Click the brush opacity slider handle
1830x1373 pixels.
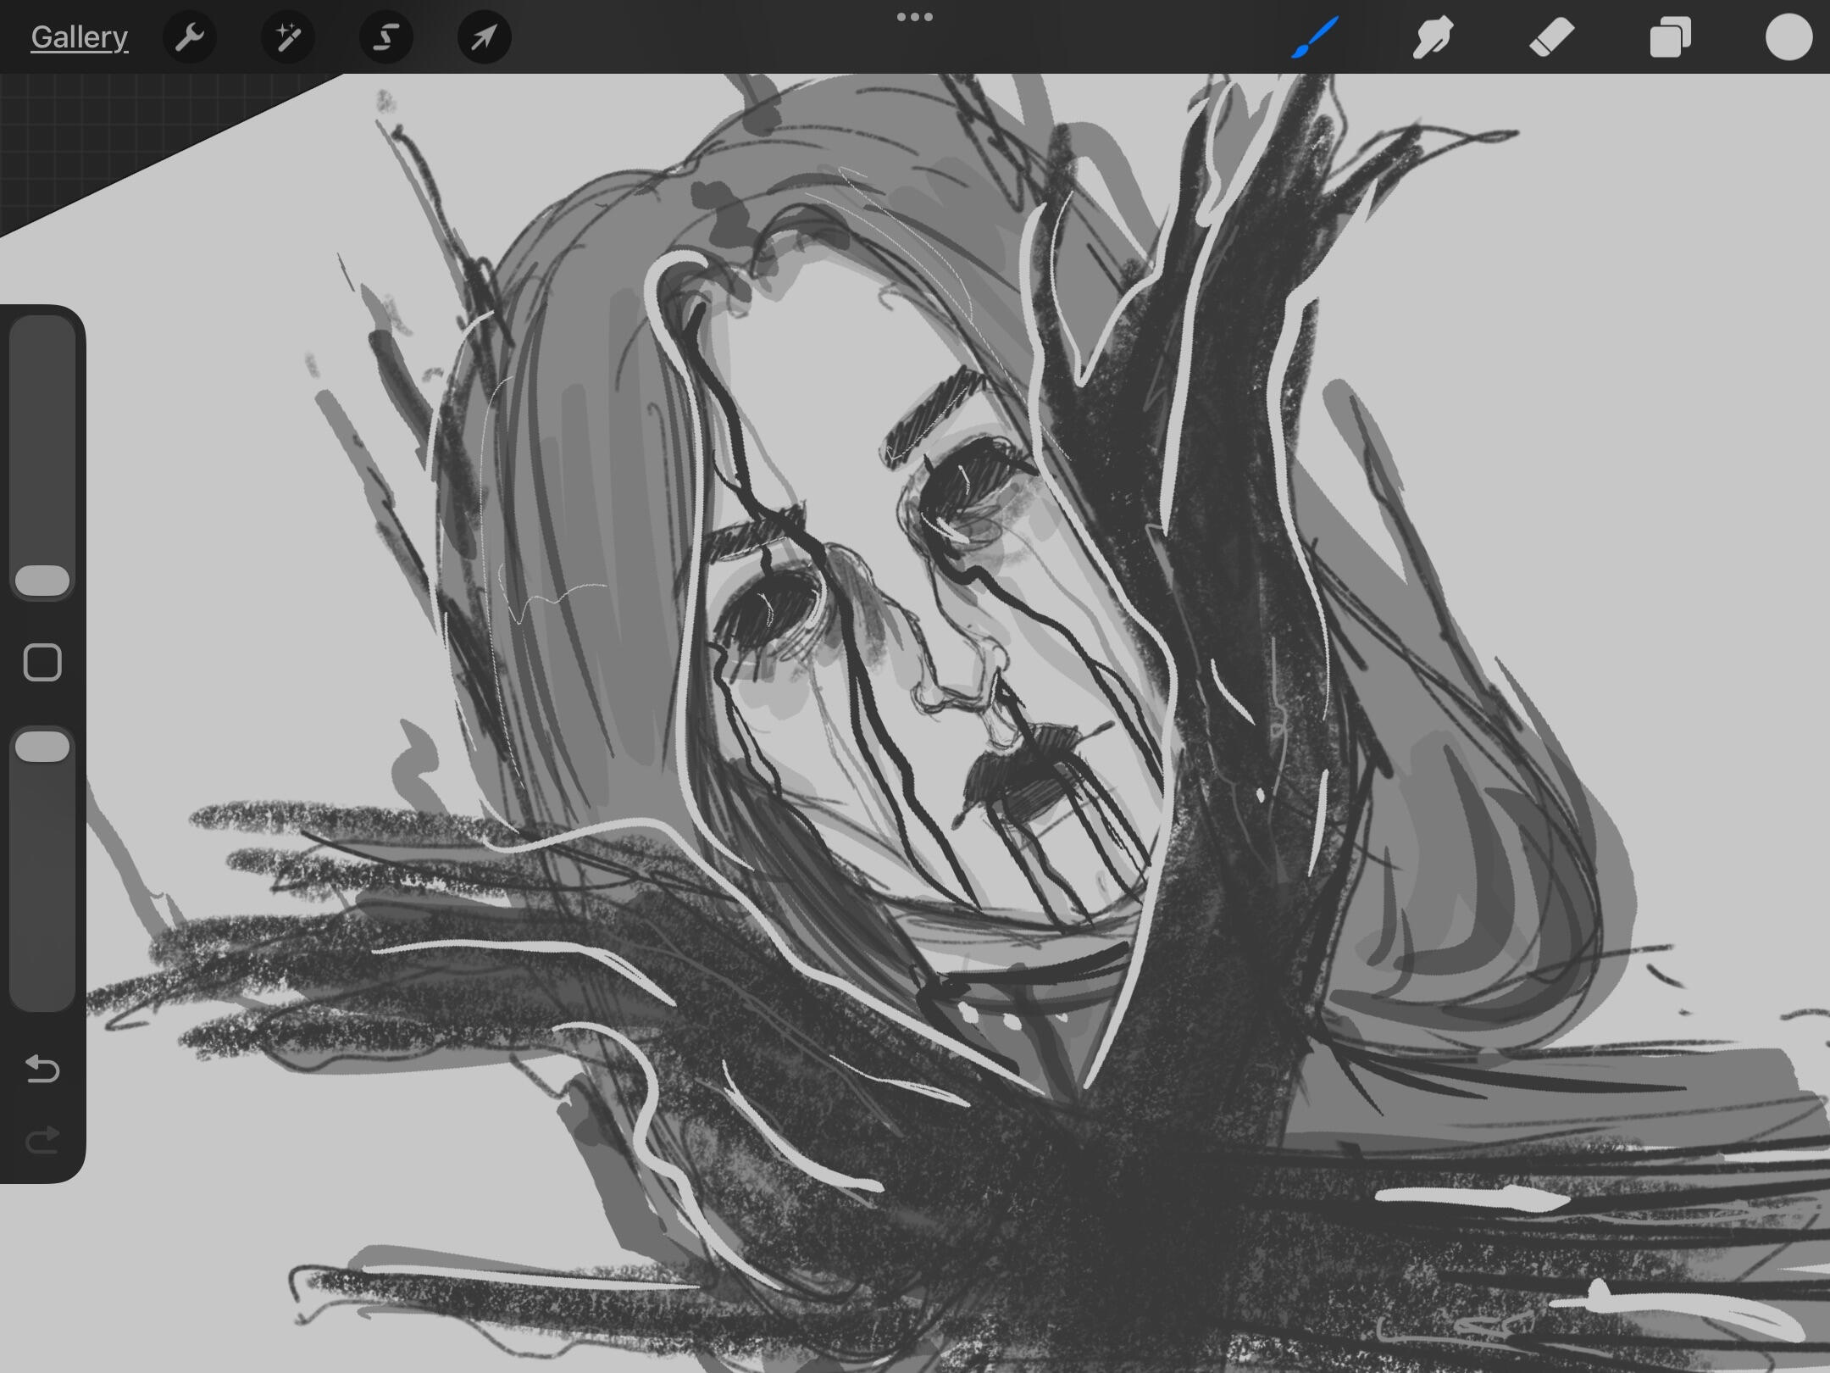coord(42,747)
